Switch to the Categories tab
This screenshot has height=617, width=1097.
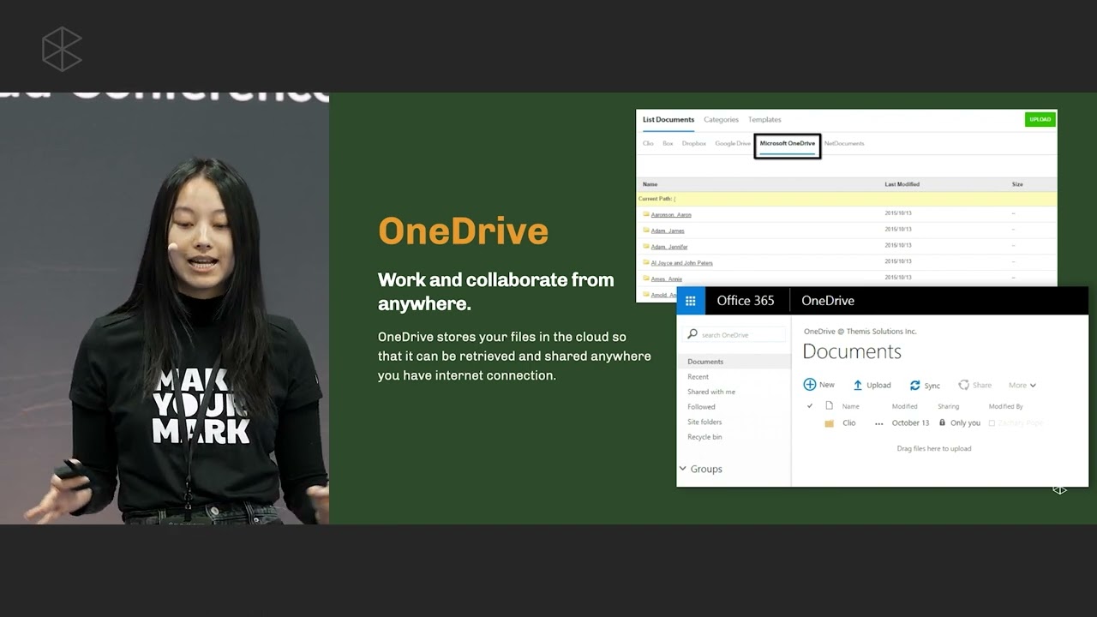pos(721,120)
